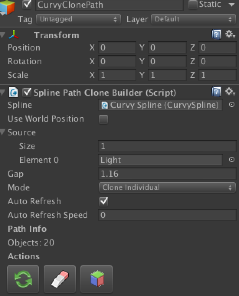Image resolution: width=239 pixels, height=296 pixels.
Task: Click the green refresh action button
Action: pos(23,279)
